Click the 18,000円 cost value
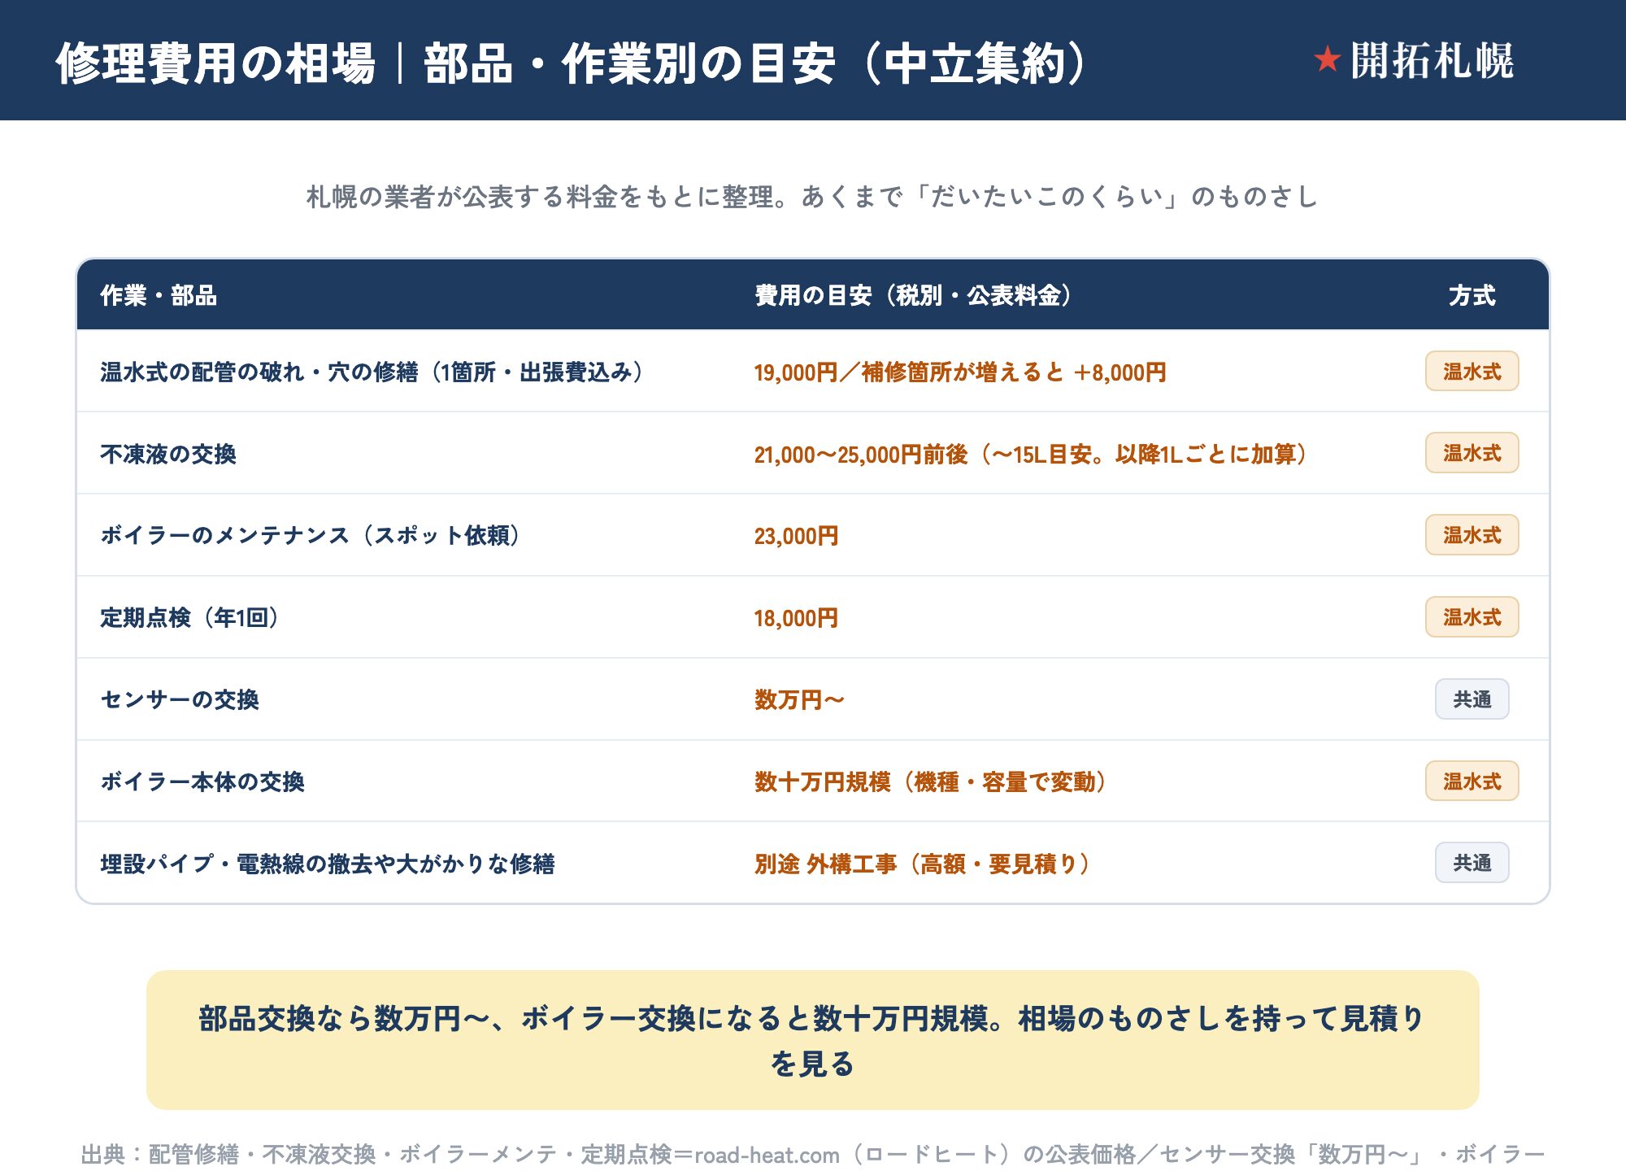1626x1171 pixels. (x=796, y=618)
